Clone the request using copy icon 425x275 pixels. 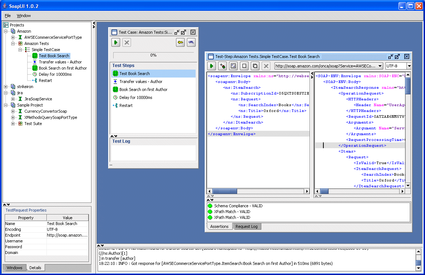tap(254, 66)
